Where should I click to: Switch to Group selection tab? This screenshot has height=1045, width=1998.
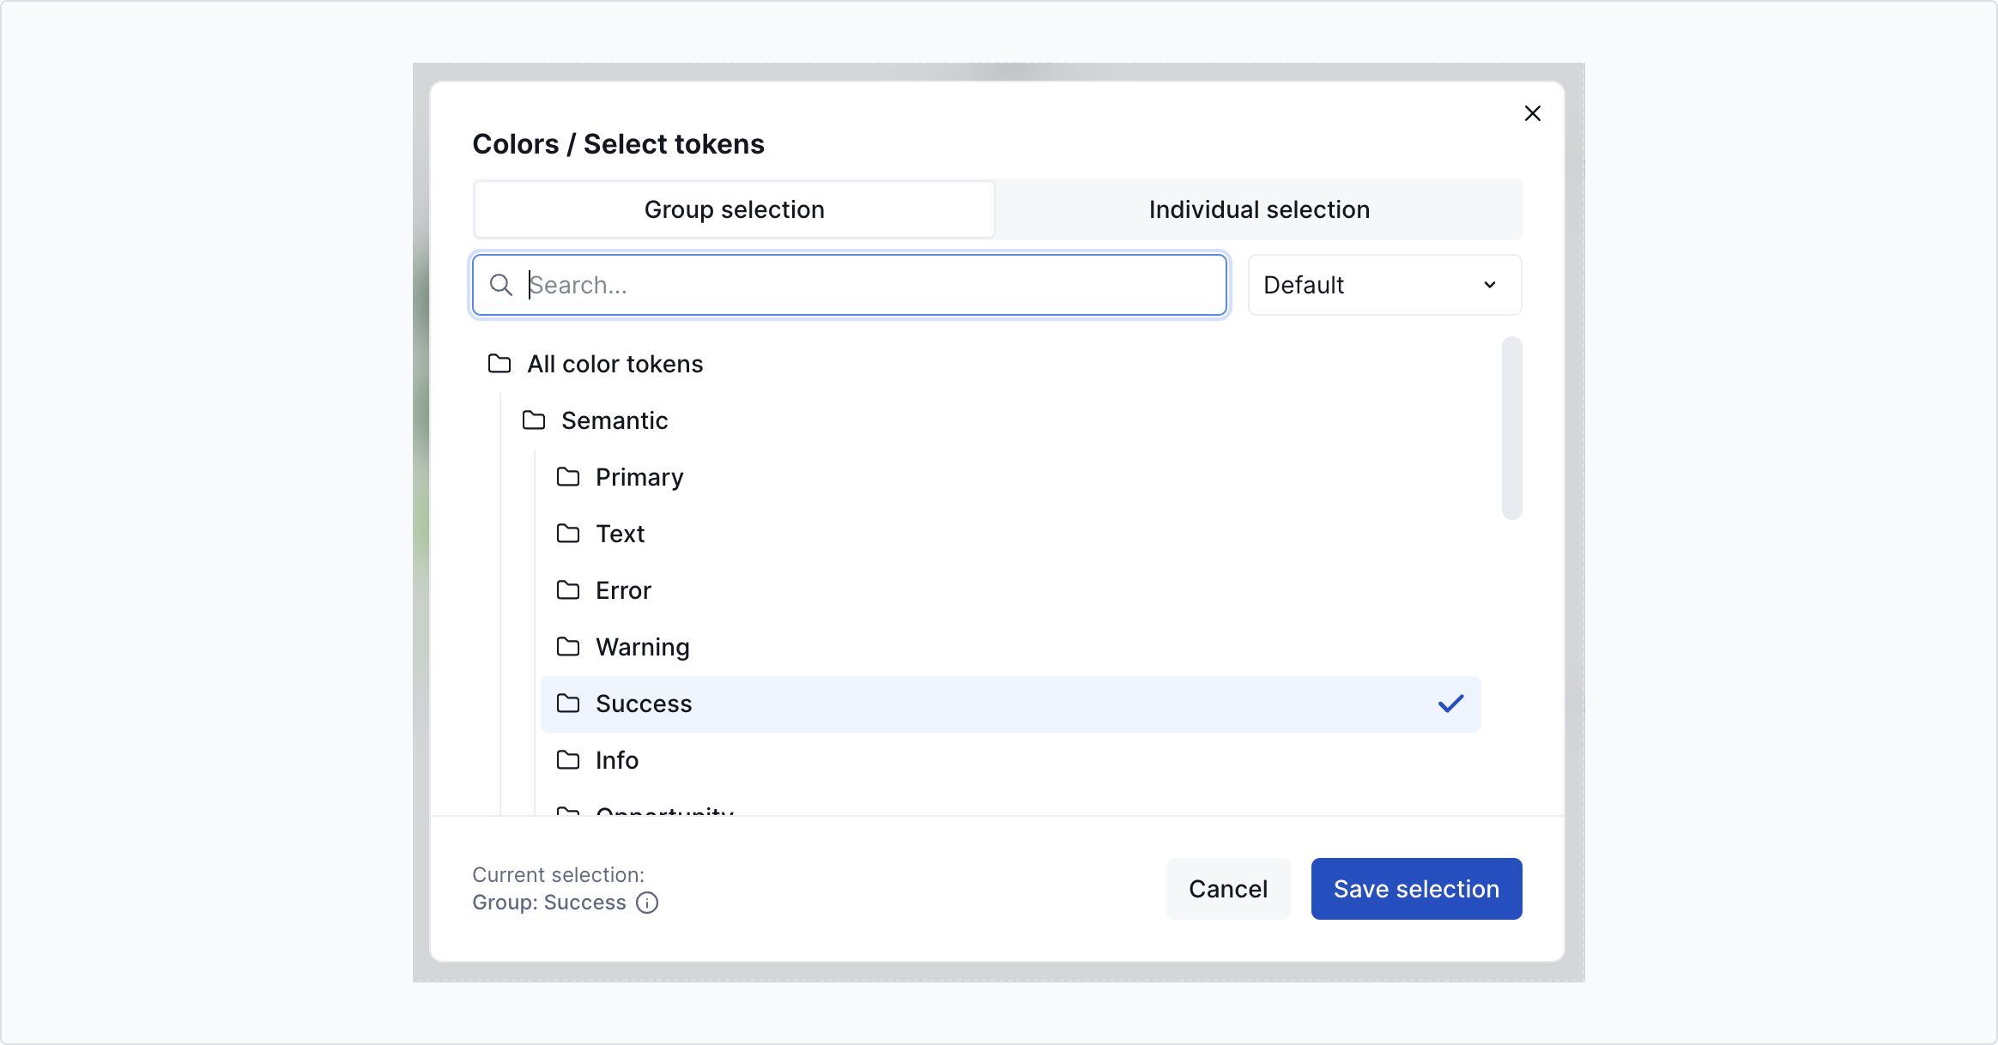point(734,209)
